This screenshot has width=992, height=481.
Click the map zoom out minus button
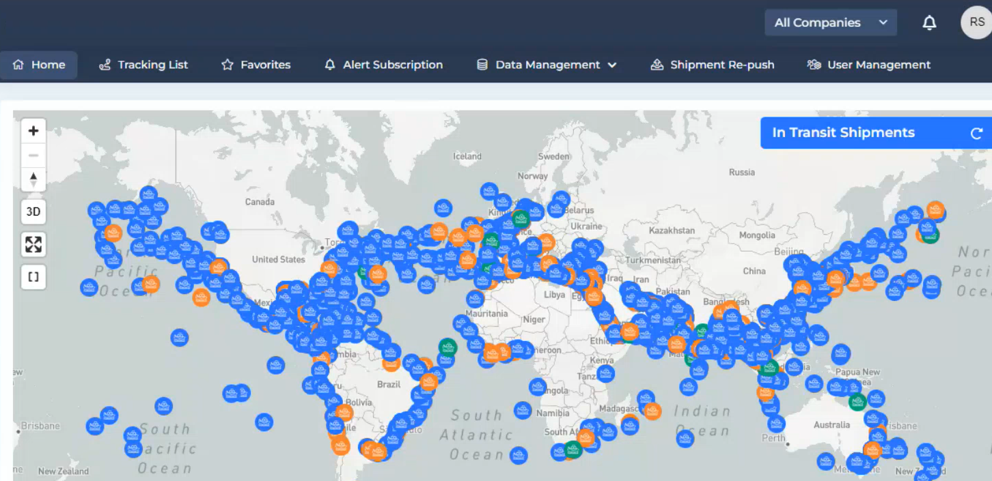33,156
